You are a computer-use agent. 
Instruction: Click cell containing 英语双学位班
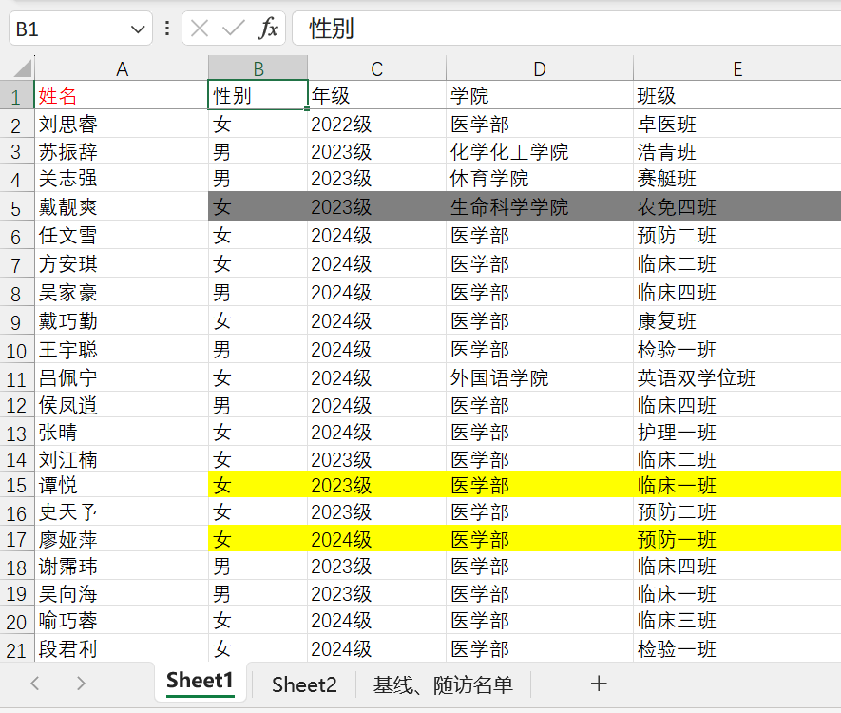[x=697, y=378]
